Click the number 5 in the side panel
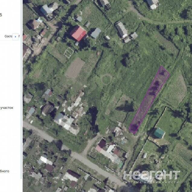The height and width of the screenshot is (192, 192). coord(1,14)
